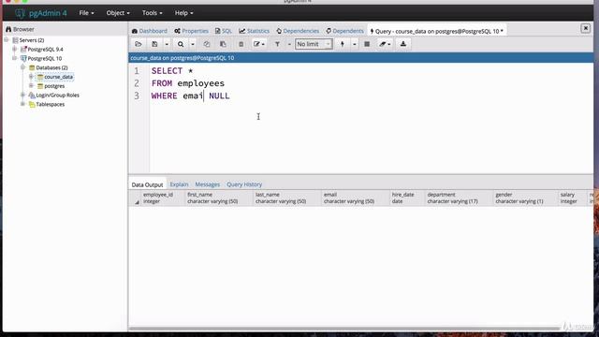Image resolution: width=599 pixels, height=337 pixels.
Task: Open the Object menu
Action: click(118, 13)
